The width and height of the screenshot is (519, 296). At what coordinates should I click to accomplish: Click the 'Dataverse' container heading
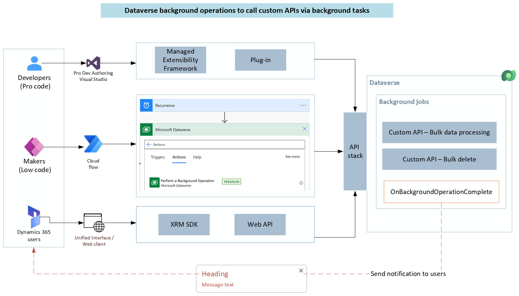(x=385, y=83)
